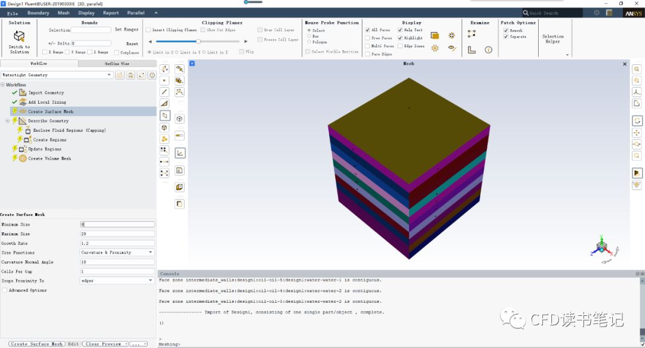This screenshot has height=348, width=645.
Task: Collapse the Workflow tree root
Action: 2,85
